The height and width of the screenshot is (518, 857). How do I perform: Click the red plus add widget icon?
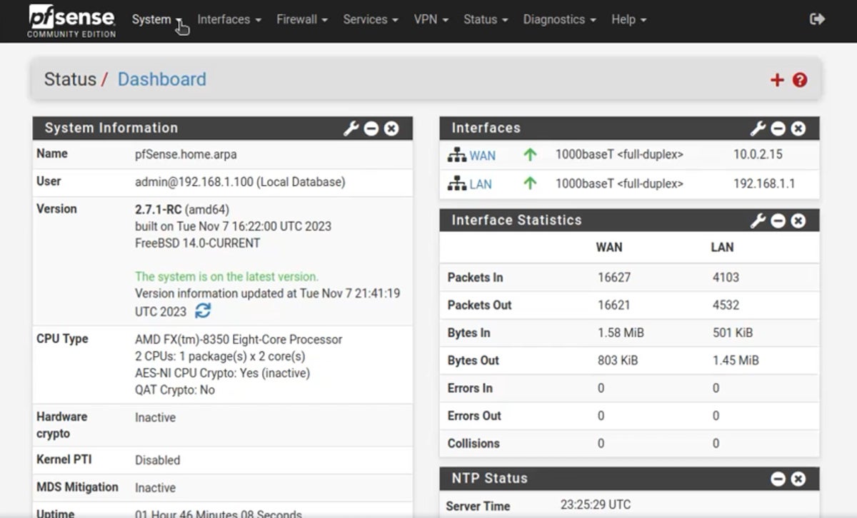tap(777, 80)
